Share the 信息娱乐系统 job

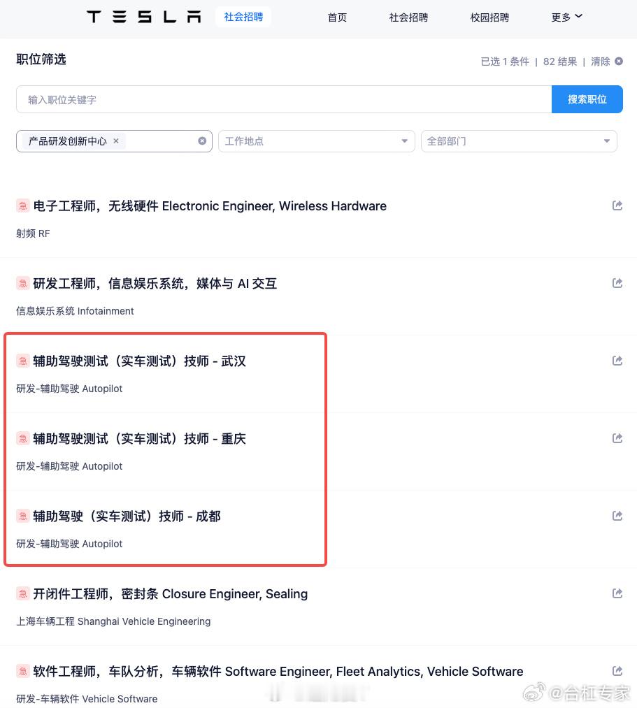[617, 283]
